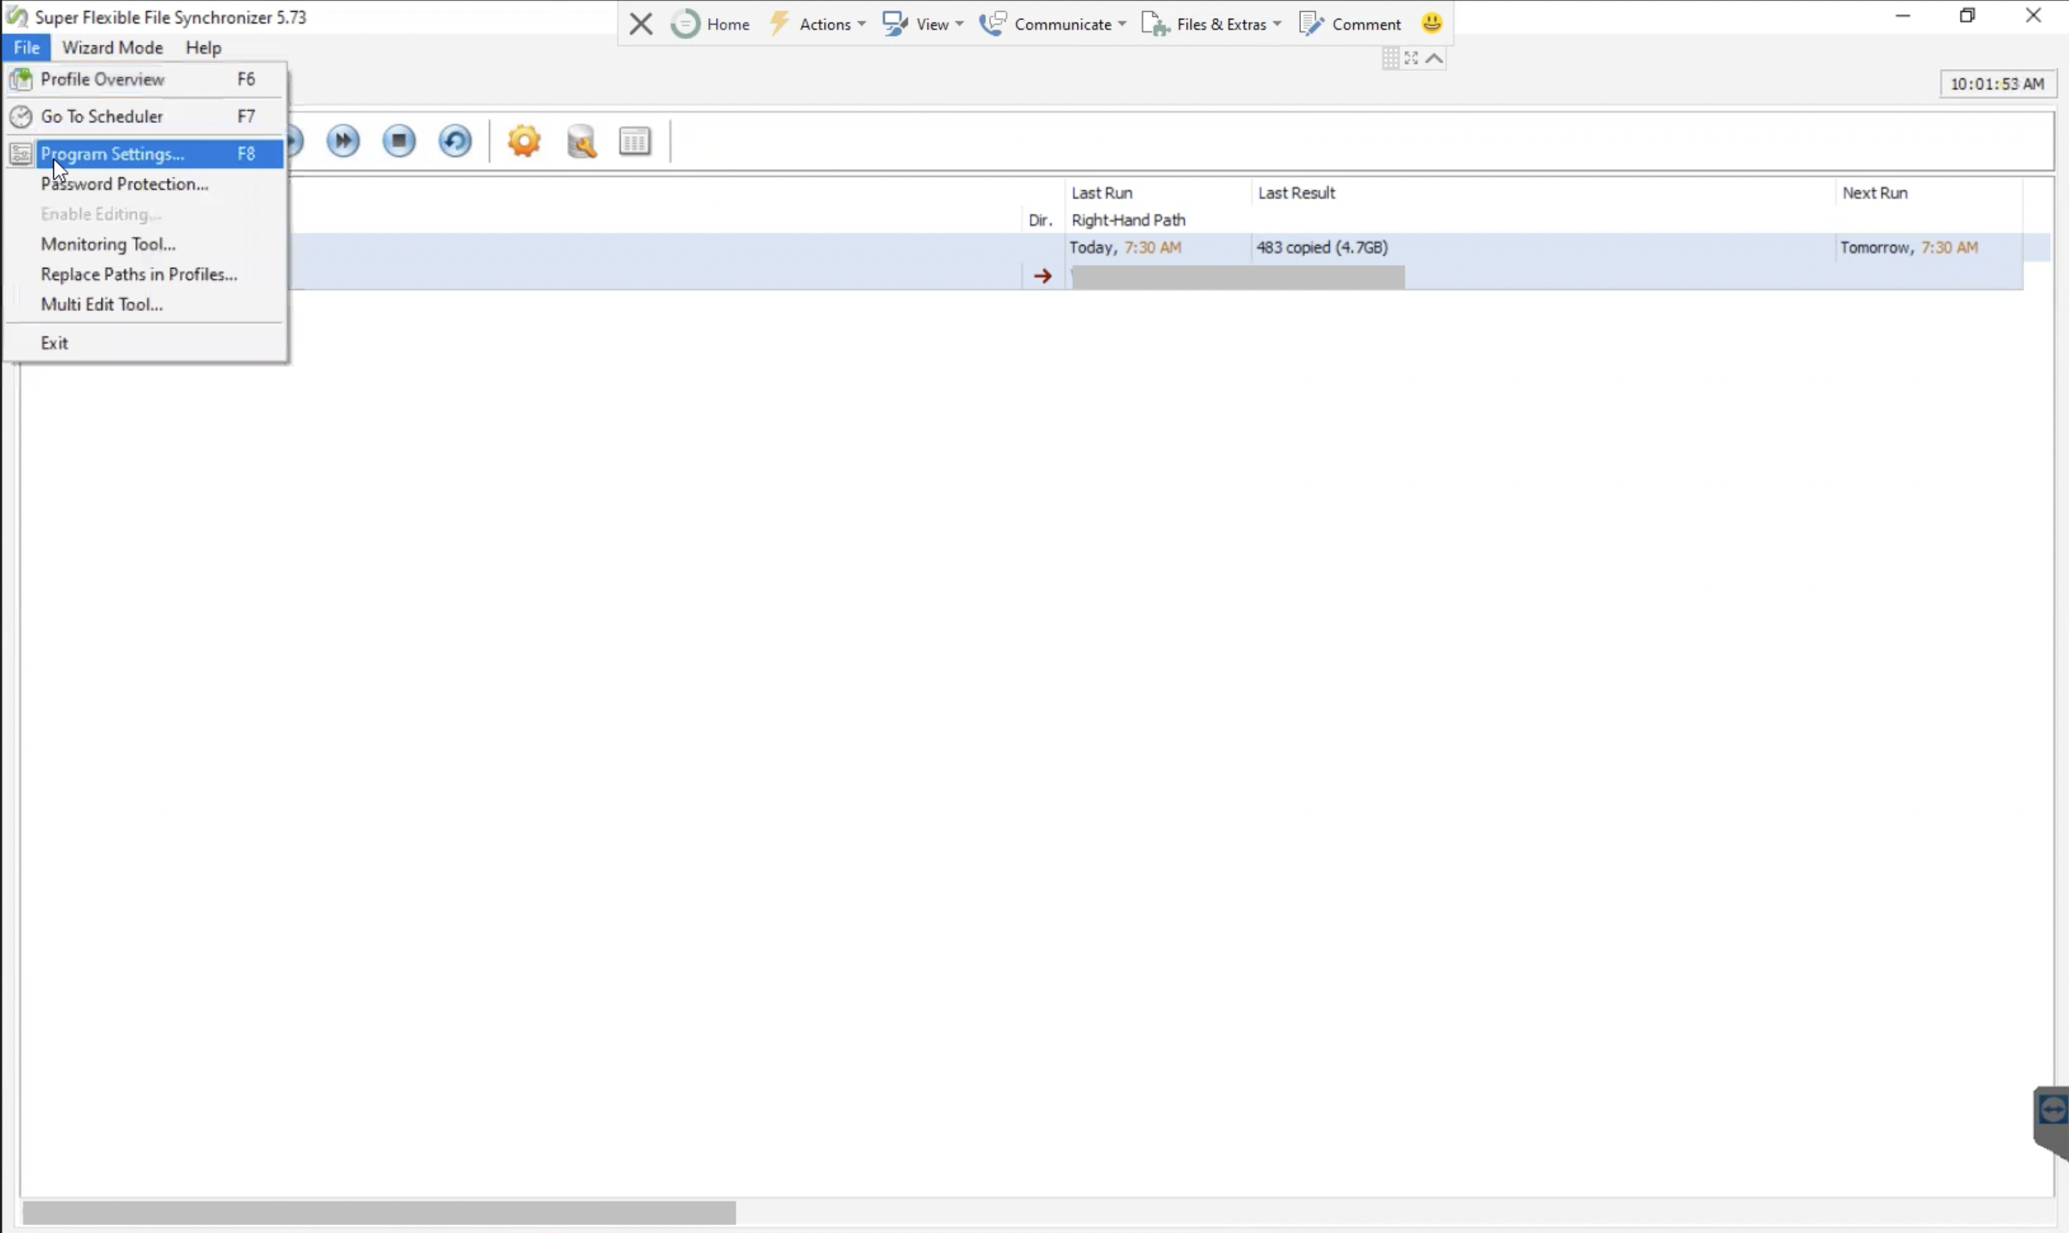Click the stop profile icon
Viewport: 2069px width, 1233px height.
pos(399,140)
